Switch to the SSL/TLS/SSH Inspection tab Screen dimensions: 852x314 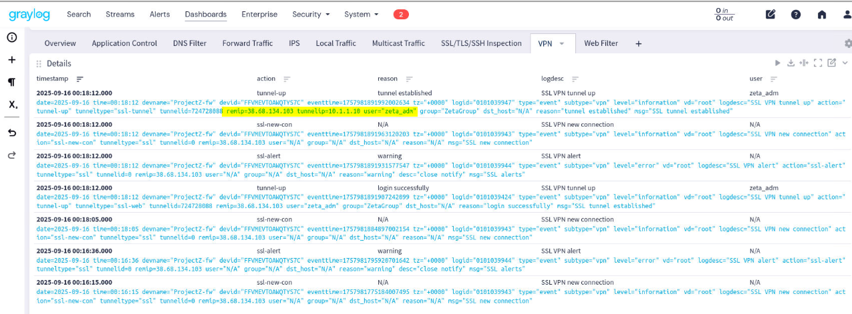pyautogui.click(x=481, y=43)
